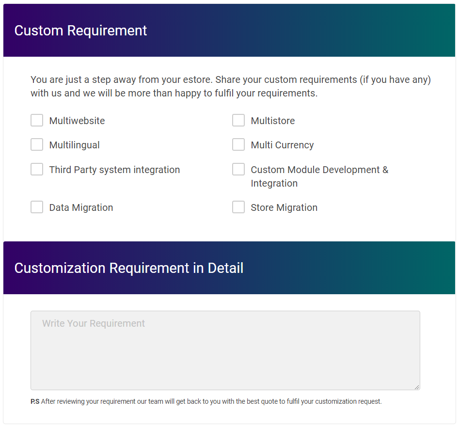Click the textarea resize handle corner
459x428 pixels.
(x=417, y=387)
